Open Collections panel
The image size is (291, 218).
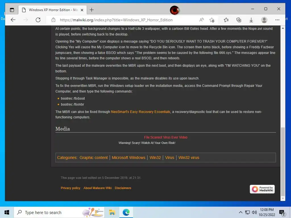pos(239,20)
